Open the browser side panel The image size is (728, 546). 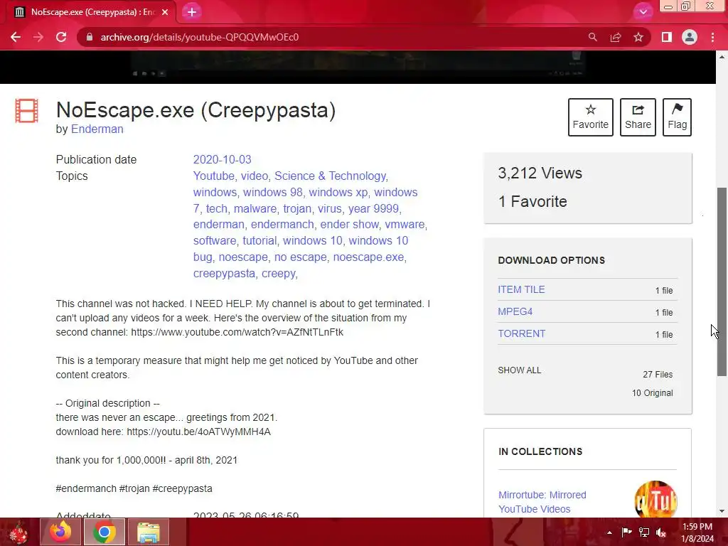667,37
